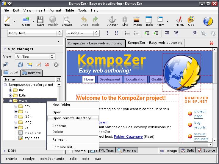The image size is (219, 164).
Task: Click the Redo arrow icon
Action: pyautogui.click(x=96, y=21)
